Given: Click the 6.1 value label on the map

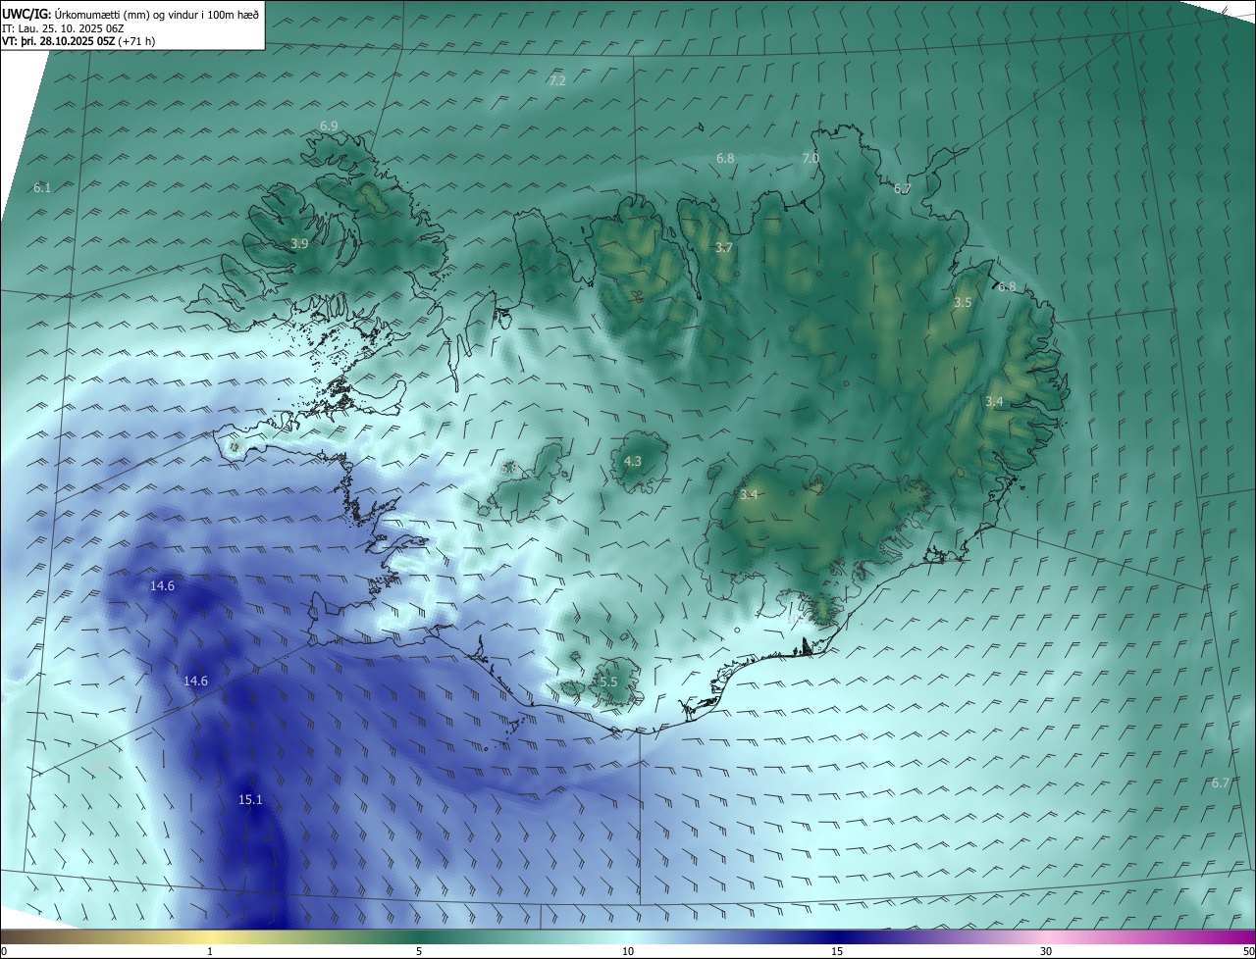Looking at the screenshot, I should pos(42,187).
